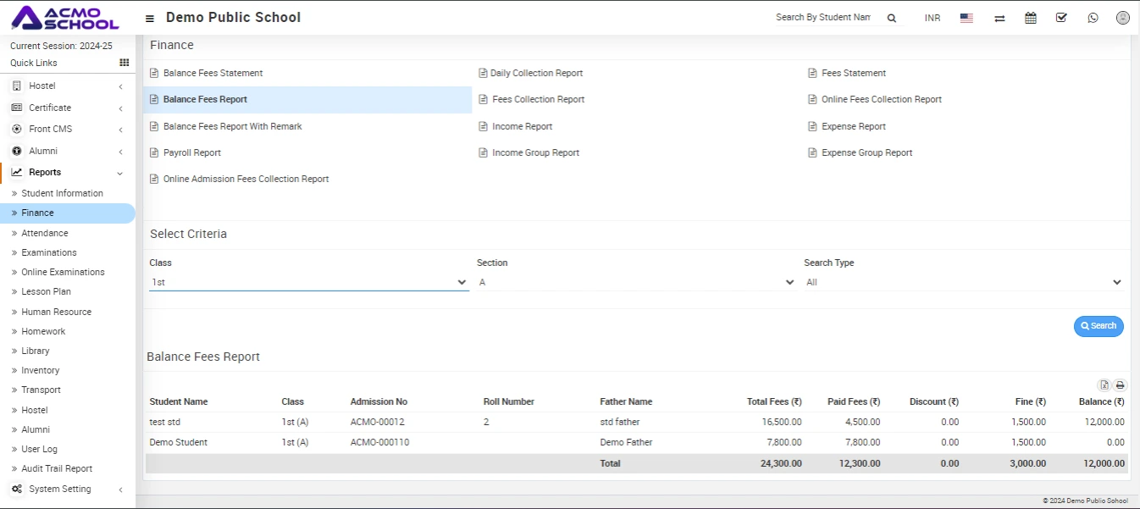Screen dimensions: 1140x509
Task: Click the Quick Links grid icon
Action: pos(125,63)
